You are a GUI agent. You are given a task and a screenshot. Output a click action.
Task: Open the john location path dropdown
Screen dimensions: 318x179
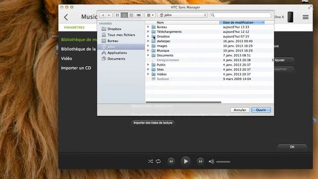tap(182, 15)
